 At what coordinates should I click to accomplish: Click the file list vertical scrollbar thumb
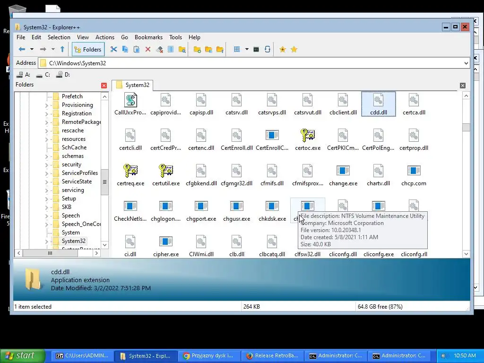coord(466,127)
